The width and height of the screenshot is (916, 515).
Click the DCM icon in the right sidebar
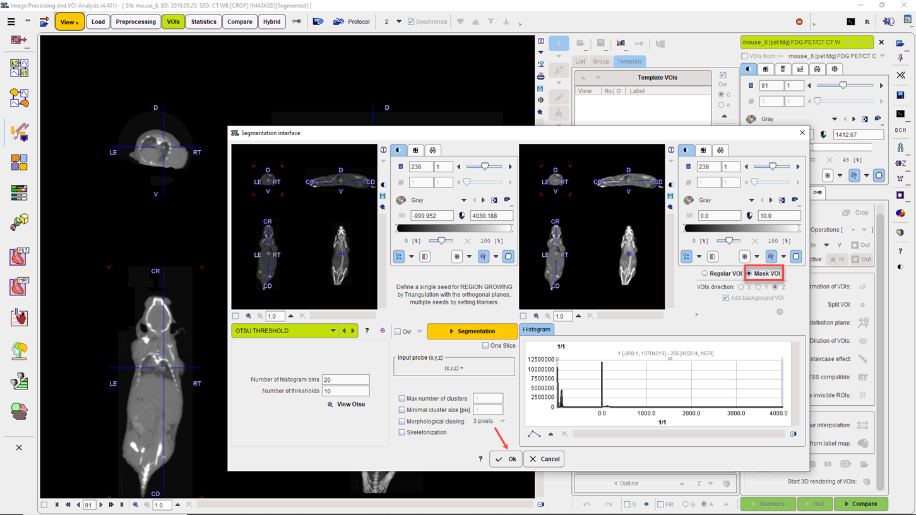(901, 130)
